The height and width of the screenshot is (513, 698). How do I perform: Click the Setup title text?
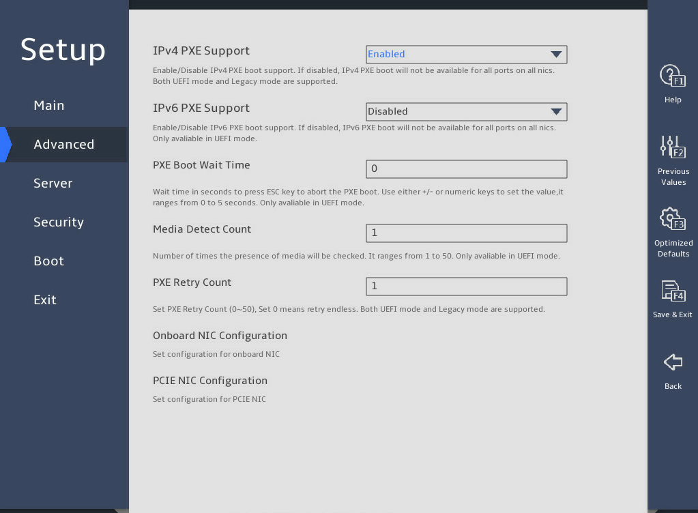pos(63,50)
